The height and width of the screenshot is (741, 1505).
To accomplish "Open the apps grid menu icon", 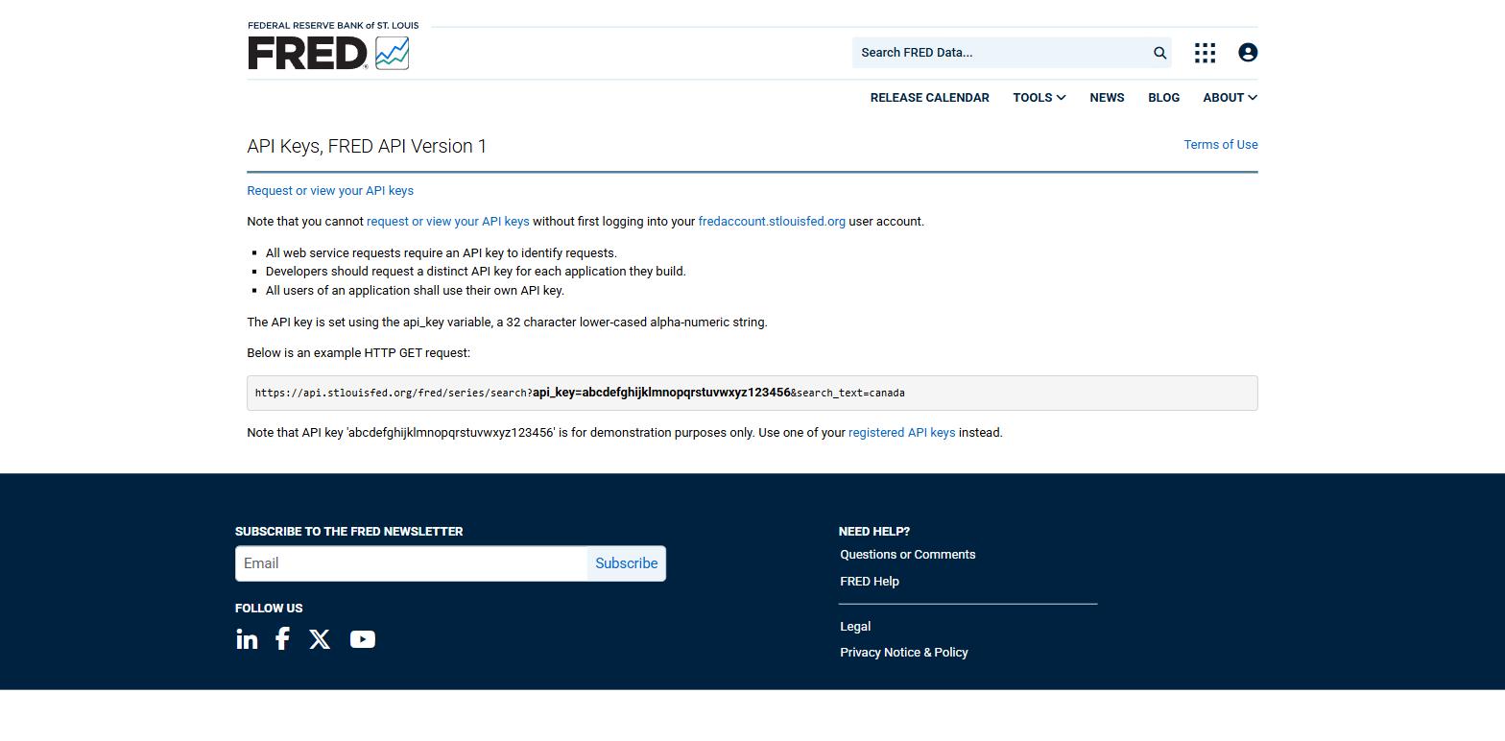I will (1205, 53).
